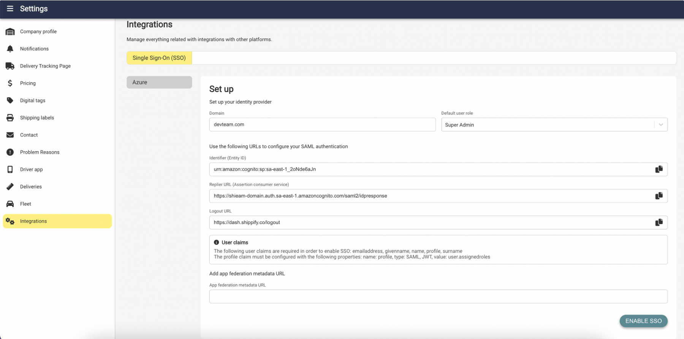684x339 pixels.
Task: Copy the Logout URL value
Action: tap(659, 222)
